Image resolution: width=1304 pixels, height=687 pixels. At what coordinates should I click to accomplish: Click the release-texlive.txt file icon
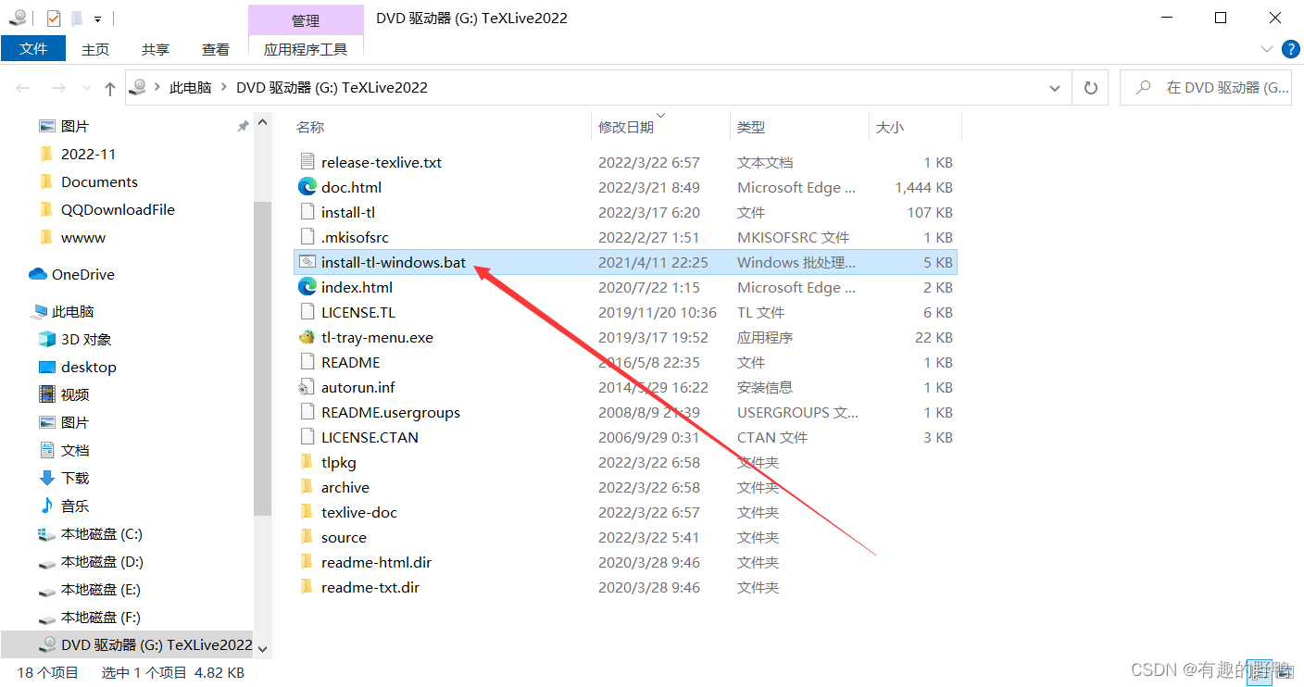[307, 162]
